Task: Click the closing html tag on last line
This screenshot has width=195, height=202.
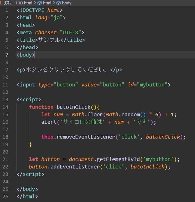Action: click(x=27, y=196)
